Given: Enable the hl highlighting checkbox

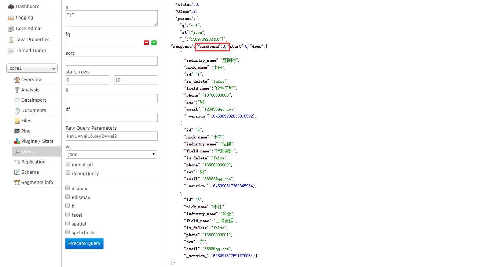Looking at the screenshot, I should pyautogui.click(x=67, y=206).
